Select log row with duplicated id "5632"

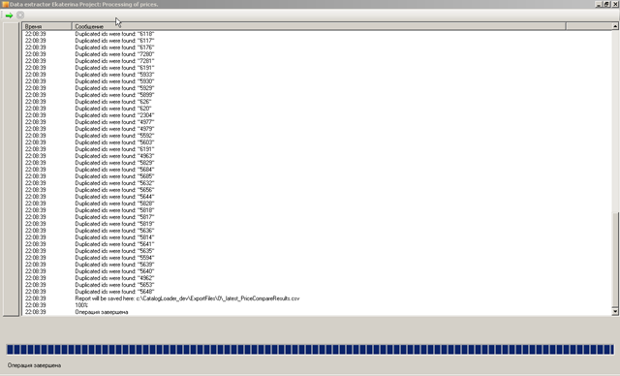[317, 183]
